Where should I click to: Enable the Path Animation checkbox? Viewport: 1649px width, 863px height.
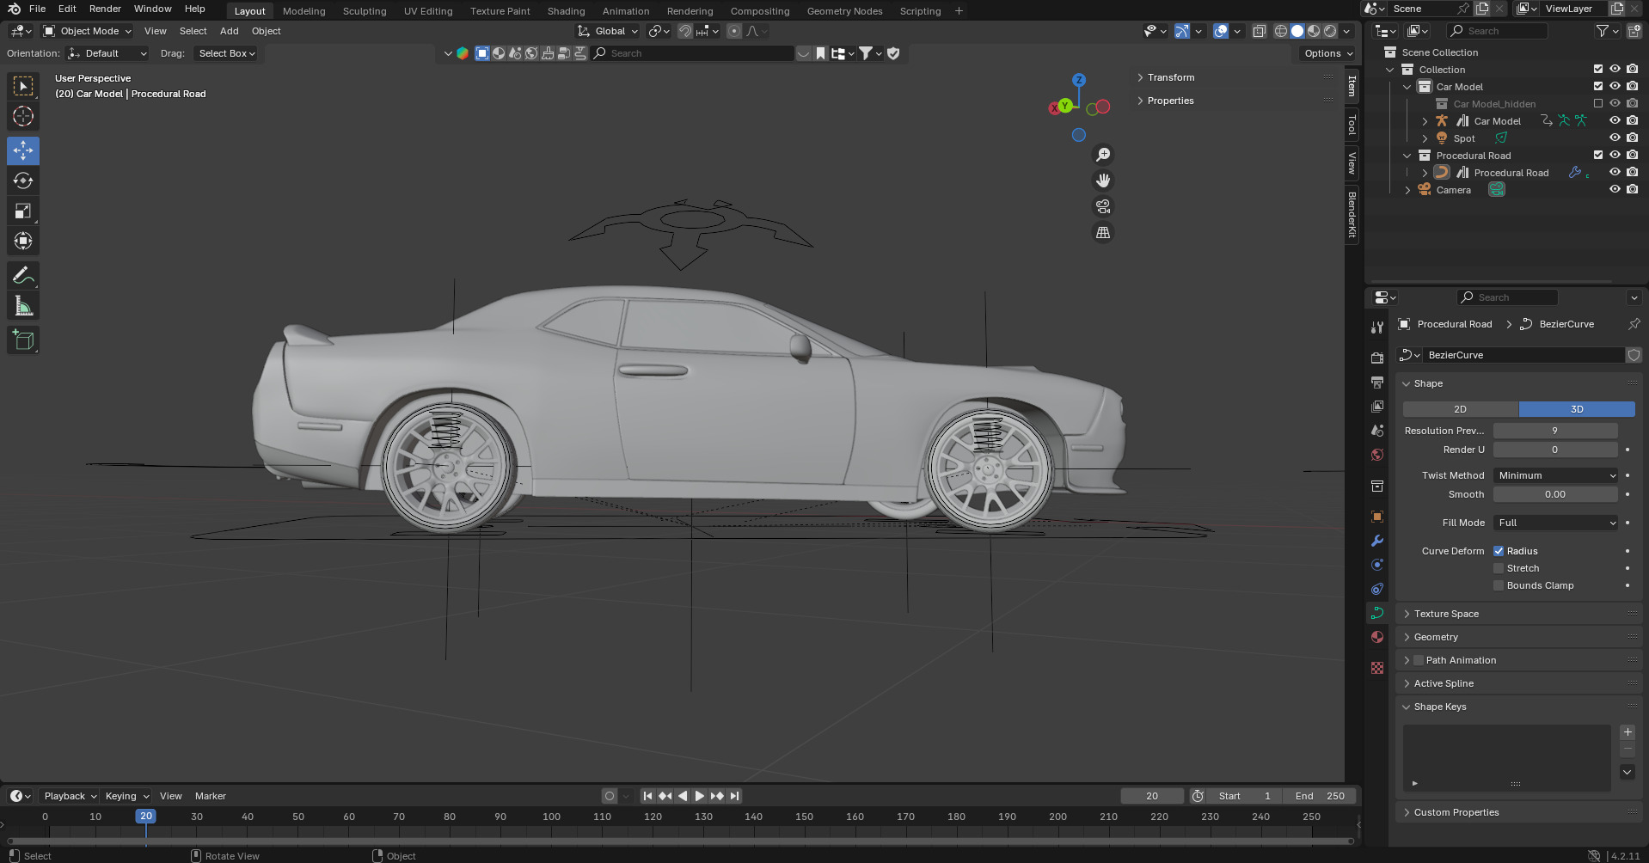1419,660
